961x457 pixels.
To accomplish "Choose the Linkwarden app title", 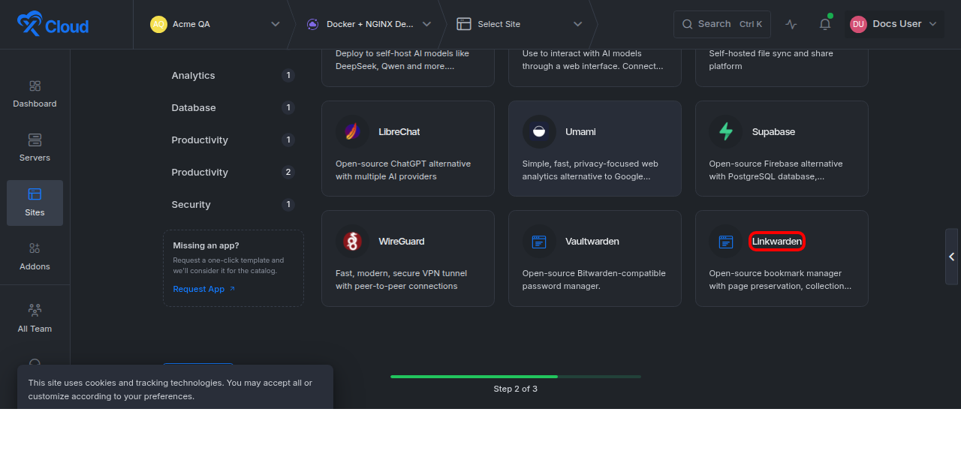I will (x=777, y=242).
